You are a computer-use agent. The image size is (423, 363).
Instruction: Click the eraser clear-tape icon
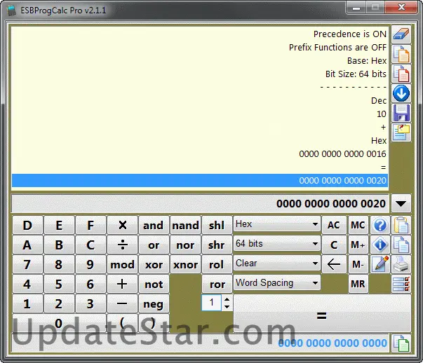[x=401, y=34]
